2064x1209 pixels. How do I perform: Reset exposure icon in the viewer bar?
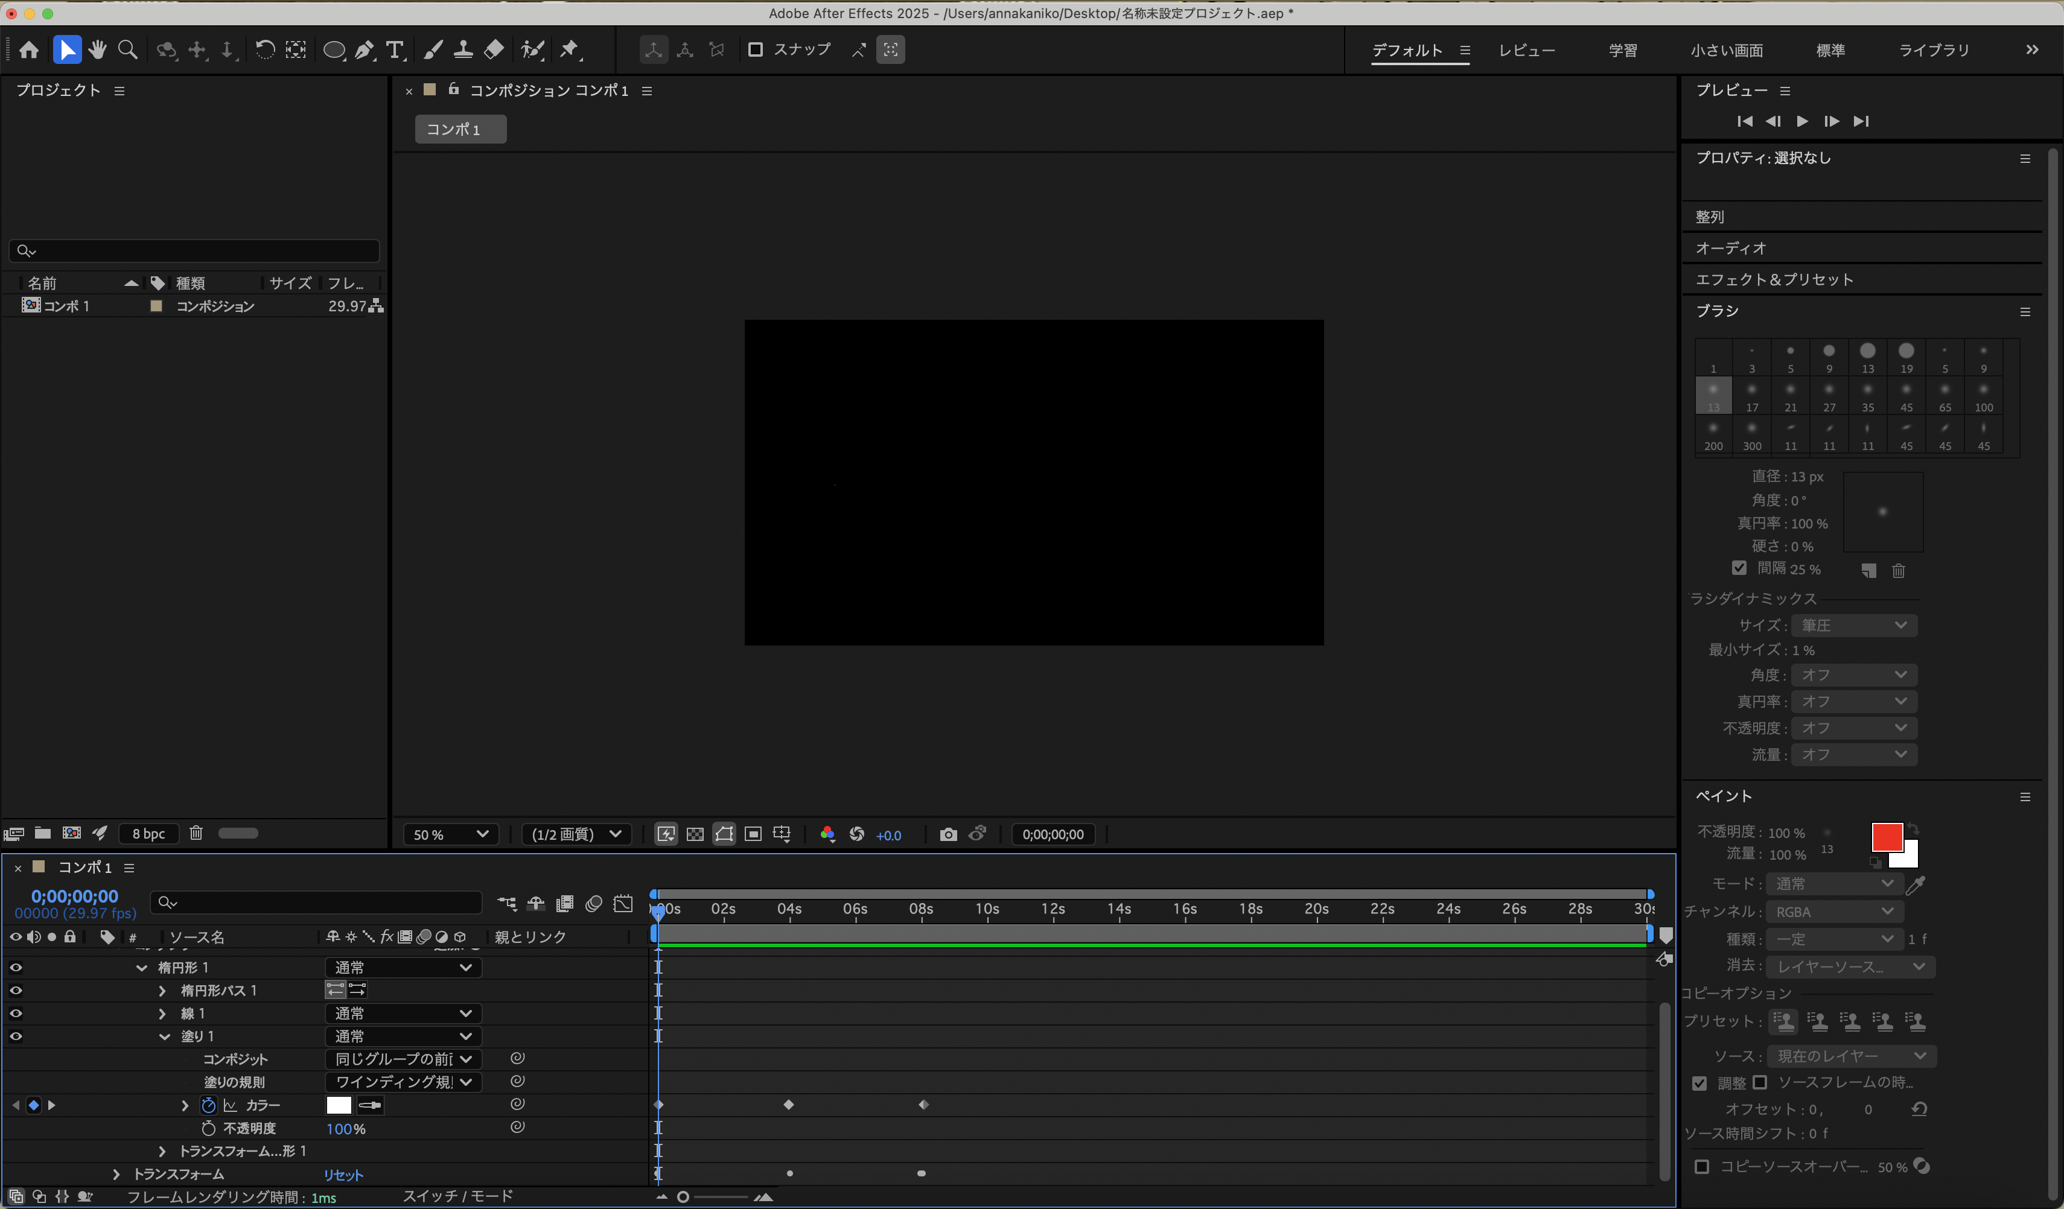pyautogui.click(x=857, y=834)
